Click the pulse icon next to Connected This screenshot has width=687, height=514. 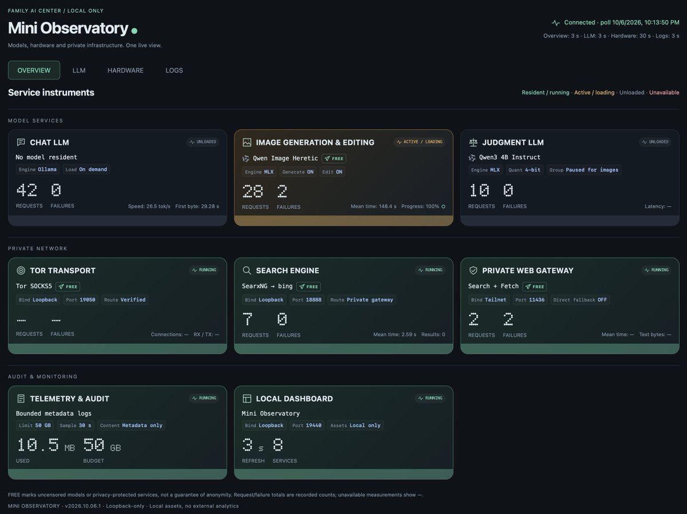(555, 23)
